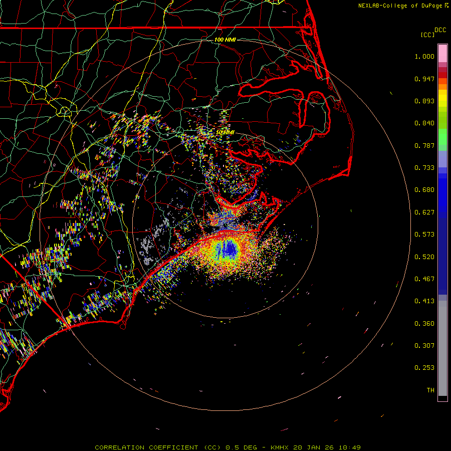Click the 0.520 legend value
Screen dimensions: 451x451
click(424, 257)
